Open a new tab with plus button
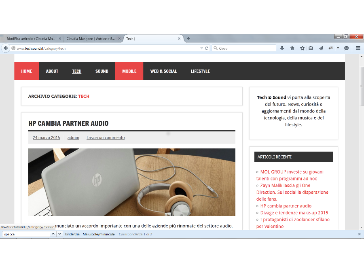 (x=188, y=38)
